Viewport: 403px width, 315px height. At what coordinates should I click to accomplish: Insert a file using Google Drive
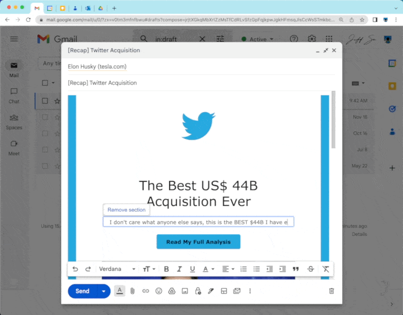(x=172, y=291)
